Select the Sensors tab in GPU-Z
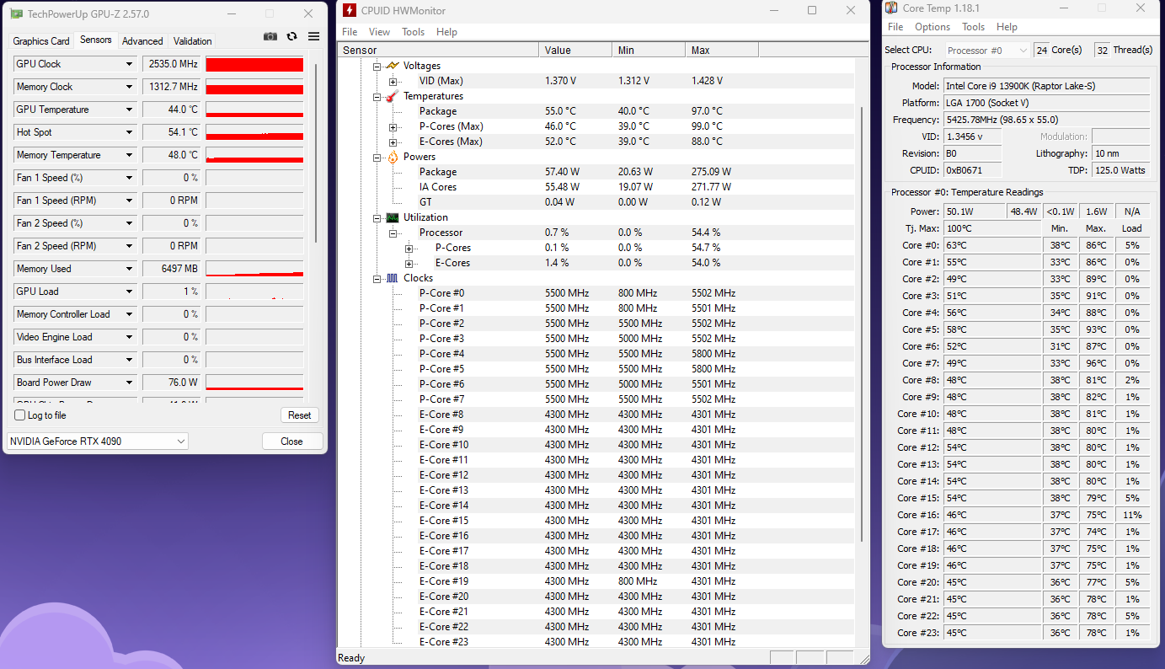 96,40
